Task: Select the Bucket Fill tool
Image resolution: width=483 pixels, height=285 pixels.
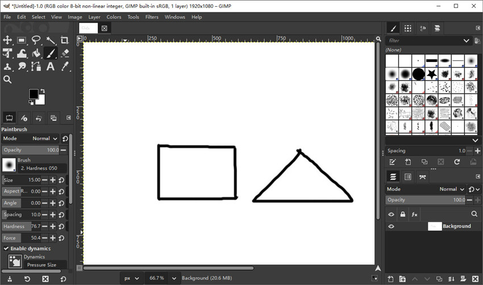Action: click(x=36, y=53)
